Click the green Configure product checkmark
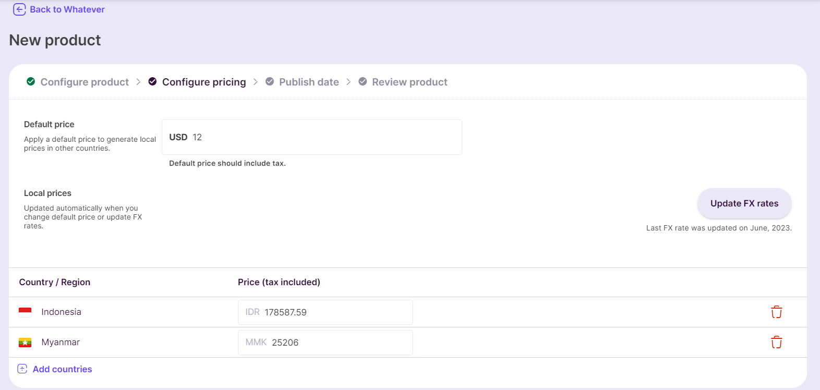Image resolution: width=820 pixels, height=390 pixels. coord(31,81)
